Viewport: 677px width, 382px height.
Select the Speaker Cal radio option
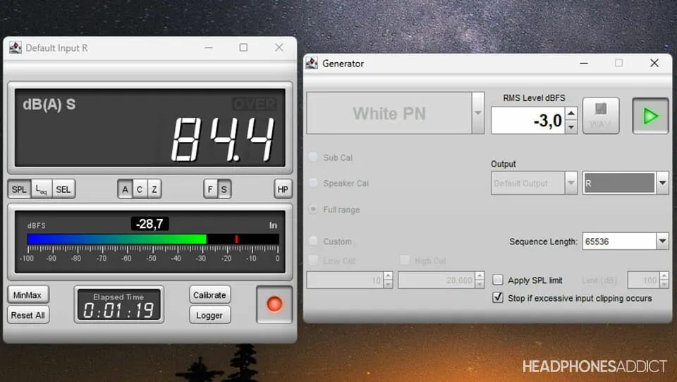(313, 183)
